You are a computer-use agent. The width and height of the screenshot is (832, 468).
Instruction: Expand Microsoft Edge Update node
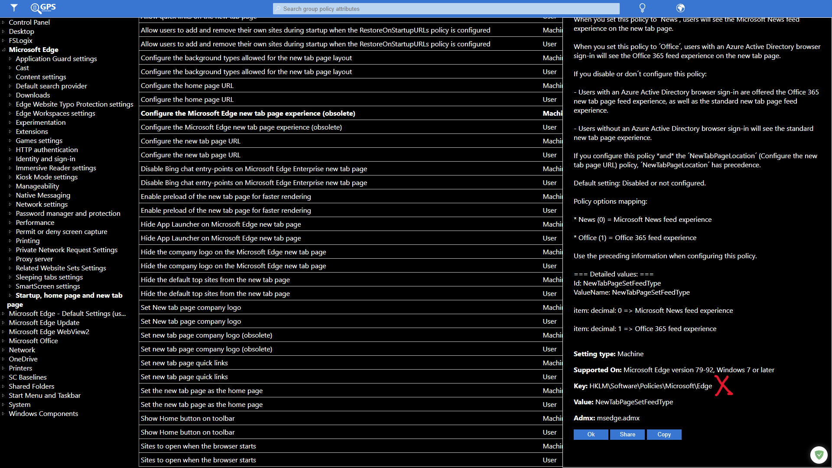coord(3,323)
